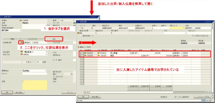Enable the 外貨表示 checkbox

pos(159,97)
